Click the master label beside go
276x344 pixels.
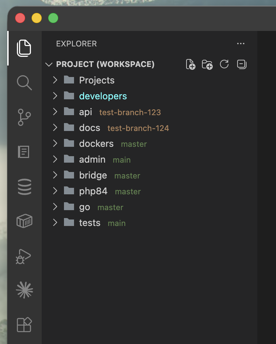click(110, 207)
